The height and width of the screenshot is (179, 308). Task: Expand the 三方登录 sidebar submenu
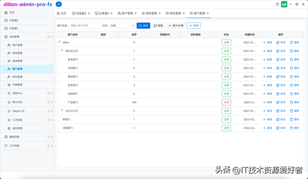(52, 120)
